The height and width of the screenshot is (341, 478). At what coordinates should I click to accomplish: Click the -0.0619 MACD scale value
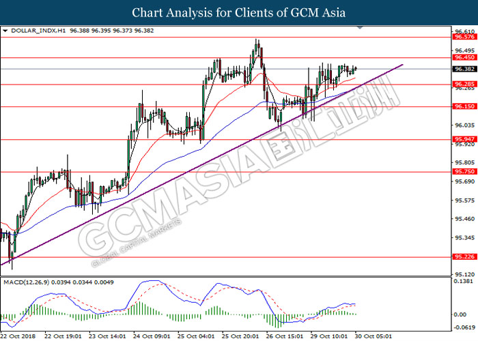pyautogui.click(x=464, y=327)
